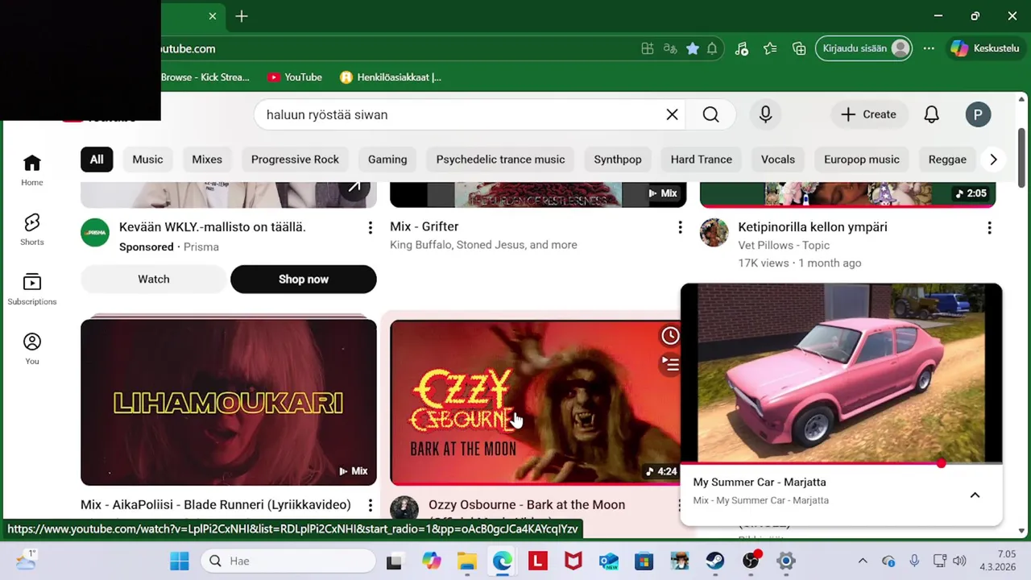Open Steam from the taskbar
This screenshot has width=1031, height=580.
[715, 561]
